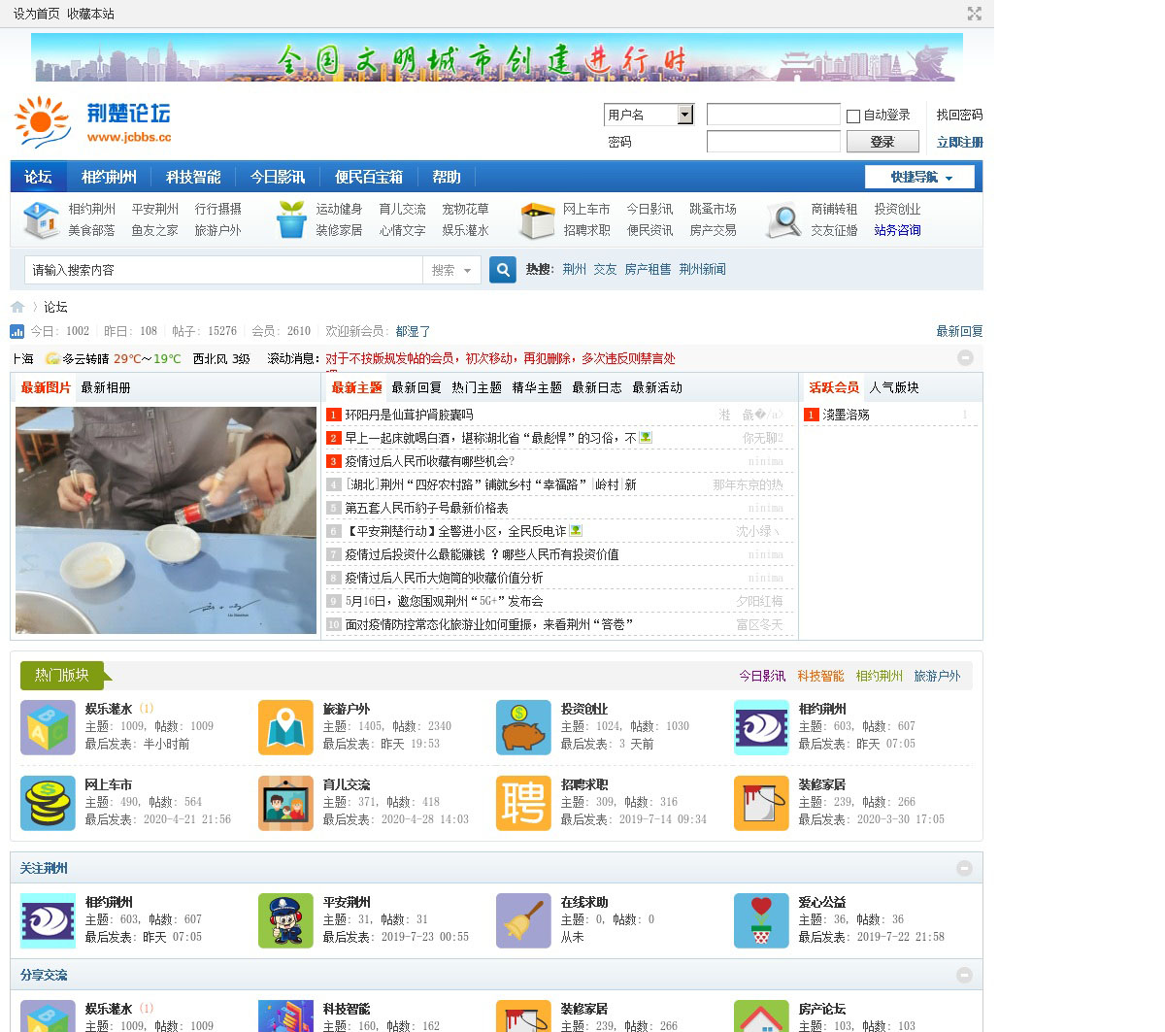Image resolution: width=1165 pixels, height=1032 pixels.
Task: Open 相约荆州 icon in 热门版块
Action: (x=761, y=727)
